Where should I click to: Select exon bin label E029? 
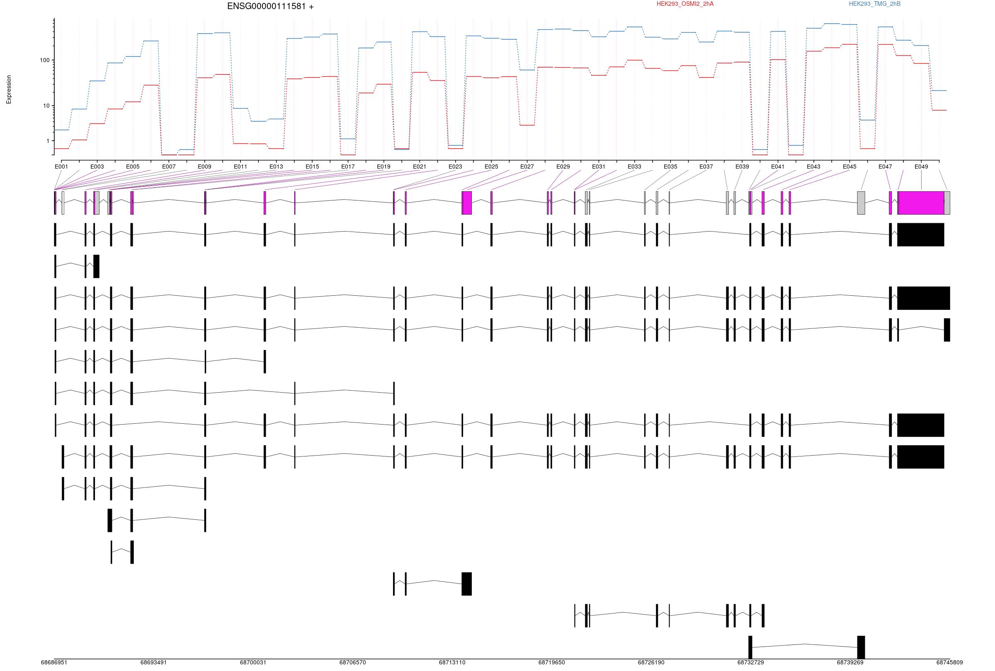563,167
